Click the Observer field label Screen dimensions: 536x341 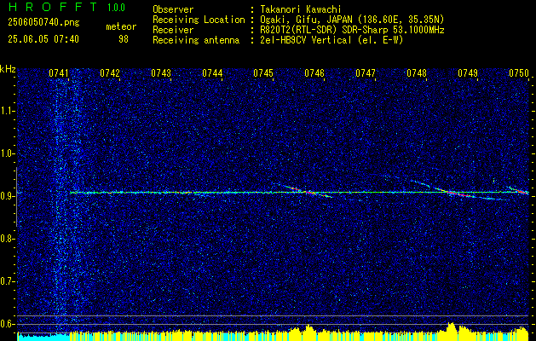[x=173, y=10]
